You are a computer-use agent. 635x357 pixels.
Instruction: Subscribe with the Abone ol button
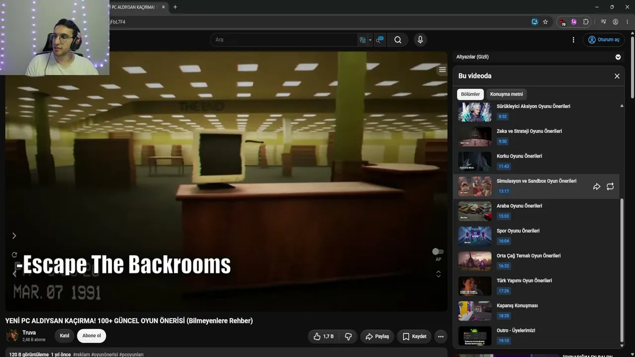click(x=91, y=336)
